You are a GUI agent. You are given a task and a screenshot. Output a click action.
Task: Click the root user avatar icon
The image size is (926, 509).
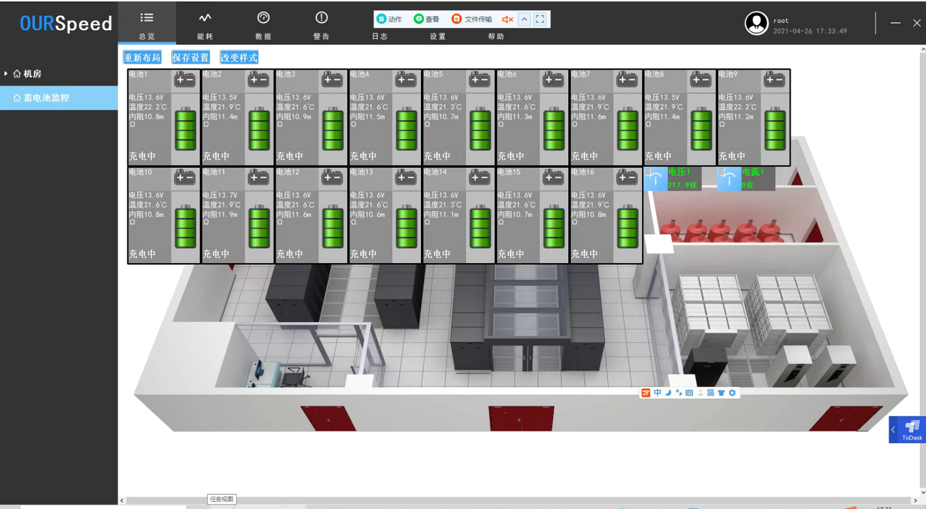[x=756, y=23]
